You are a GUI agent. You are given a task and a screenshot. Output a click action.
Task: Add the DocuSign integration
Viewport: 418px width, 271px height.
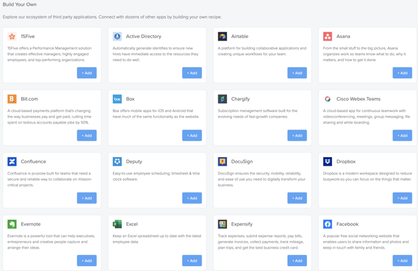pos(297,198)
